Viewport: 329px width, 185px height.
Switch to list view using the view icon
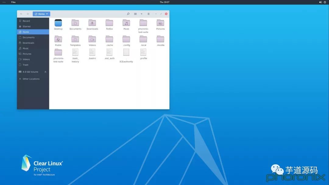click(135, 14)
